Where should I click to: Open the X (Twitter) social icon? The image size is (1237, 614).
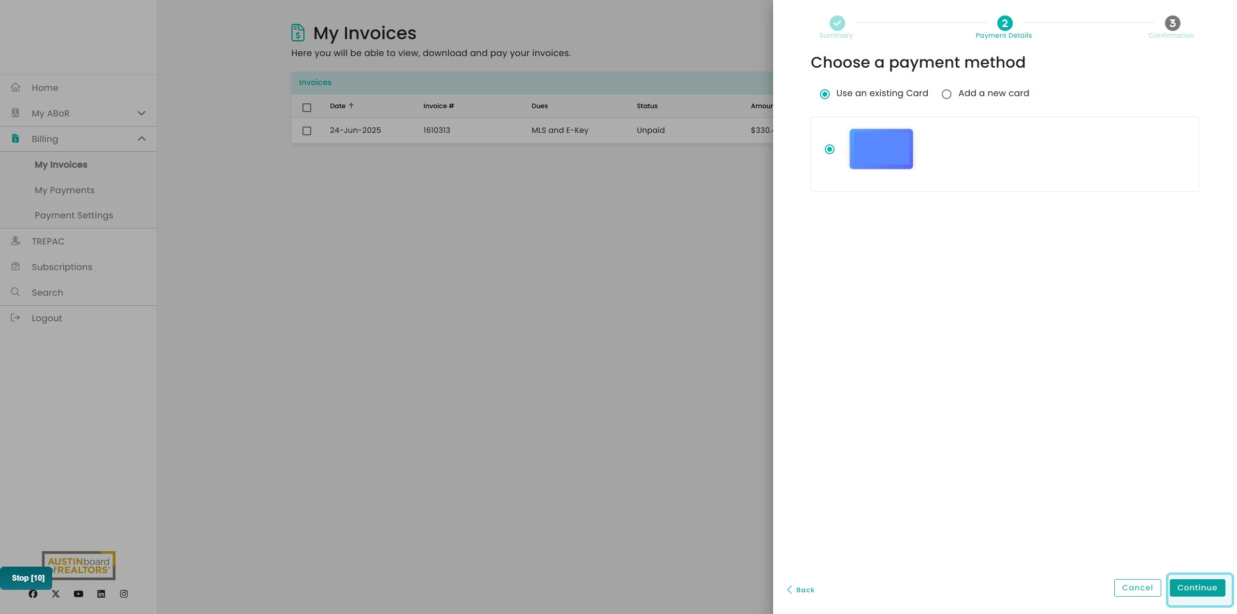click(x=56, y=594)
